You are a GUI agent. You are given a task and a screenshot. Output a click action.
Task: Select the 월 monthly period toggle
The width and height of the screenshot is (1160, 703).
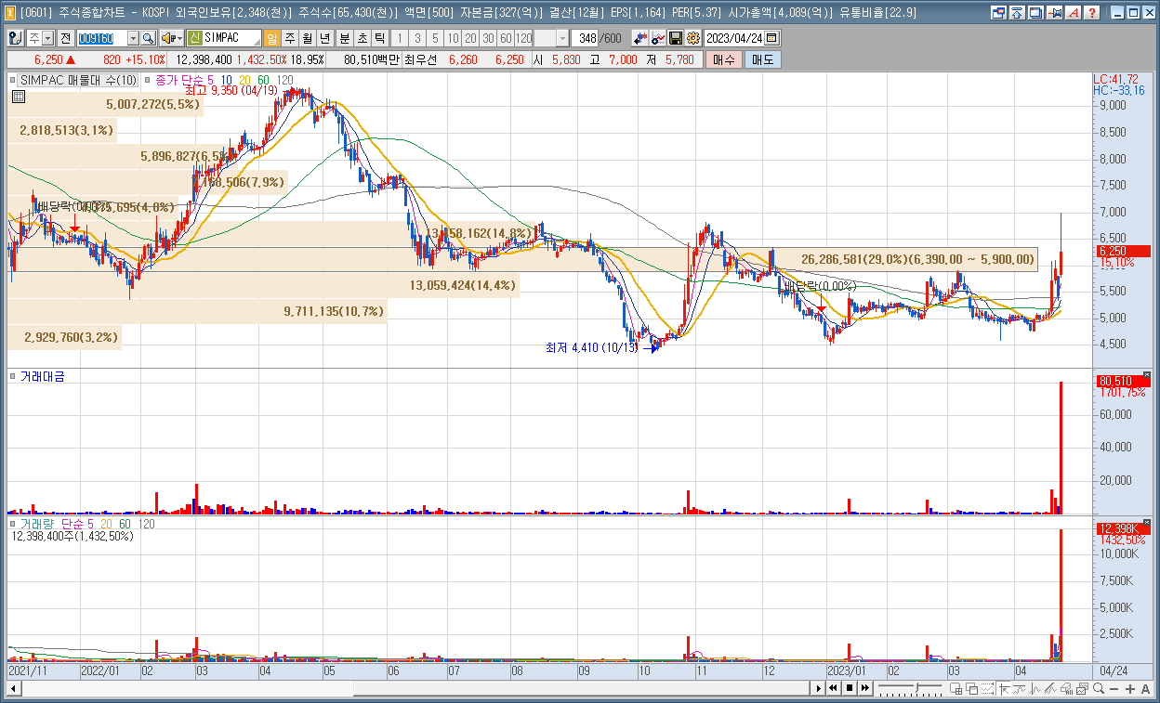(307, 38)
